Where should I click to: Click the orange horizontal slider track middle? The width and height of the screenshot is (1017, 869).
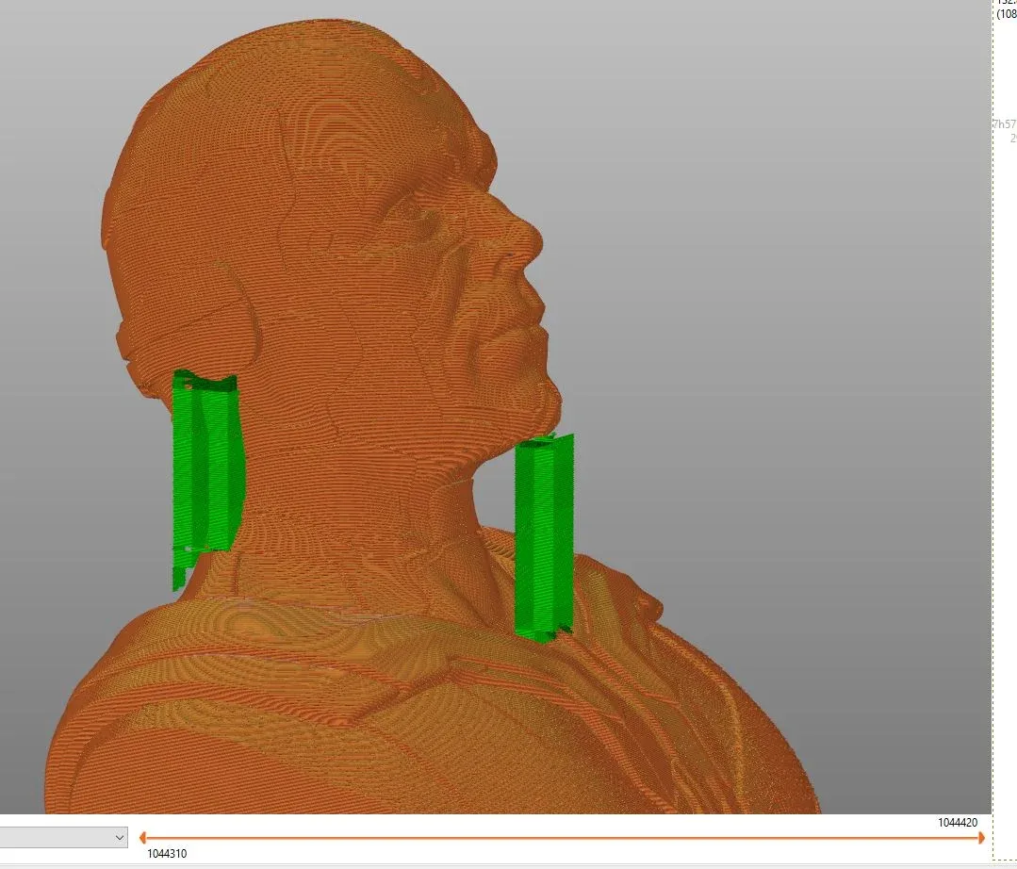click(x=562, y=838)
